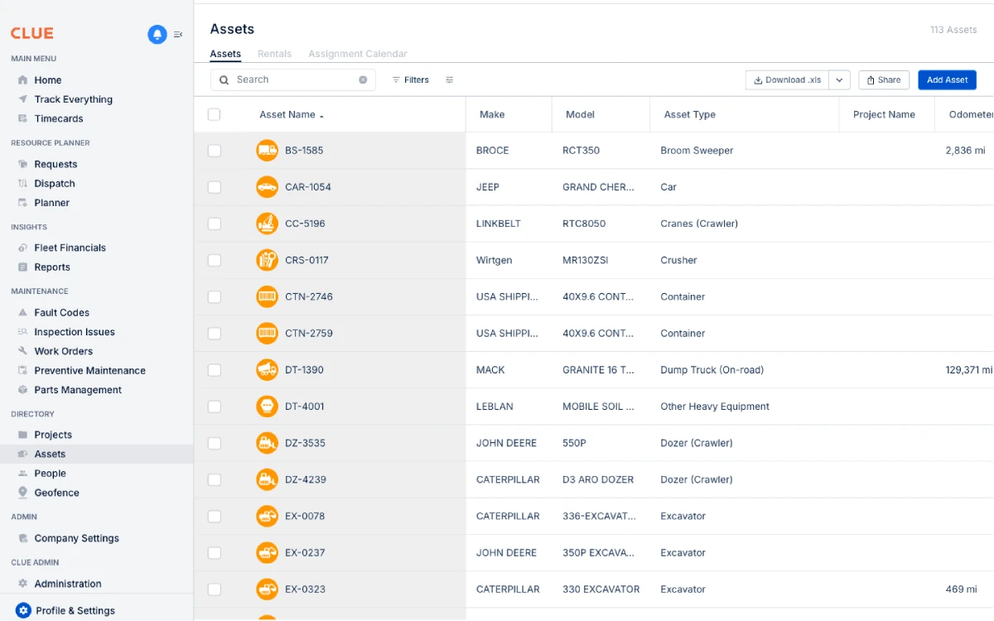Open the advanced filter settings icon beside Filters
Viewport: 994px width, 621px height.
[x=449, y=79]
